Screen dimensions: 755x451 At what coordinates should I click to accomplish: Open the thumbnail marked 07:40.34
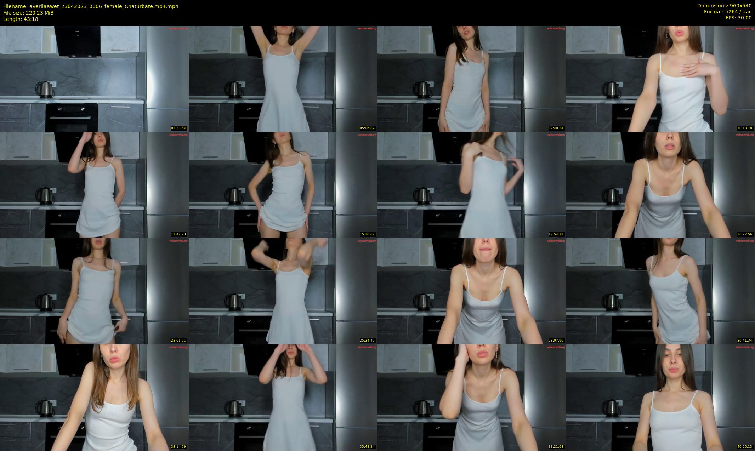[x=471, y=79]
